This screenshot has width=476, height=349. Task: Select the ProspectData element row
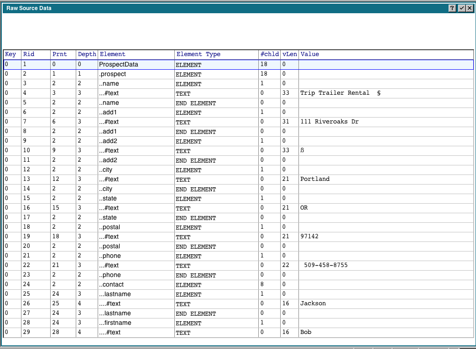click(x=119, y=65)
